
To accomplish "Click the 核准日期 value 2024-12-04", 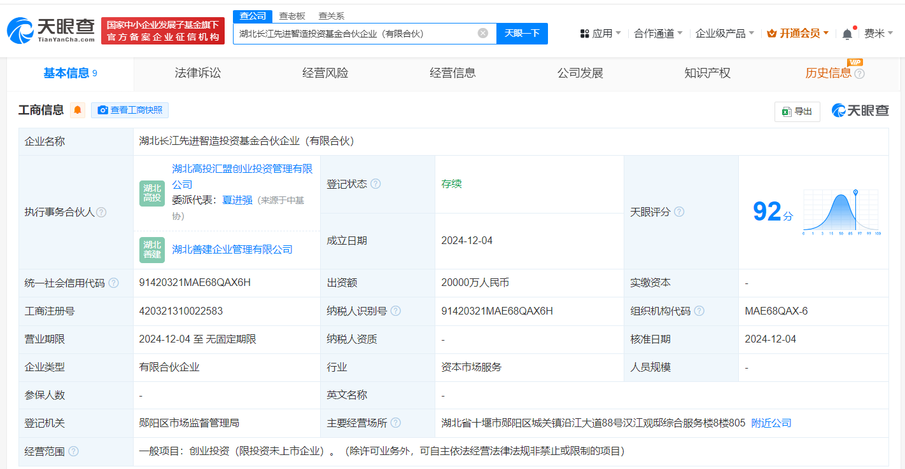I will [770, 339].
